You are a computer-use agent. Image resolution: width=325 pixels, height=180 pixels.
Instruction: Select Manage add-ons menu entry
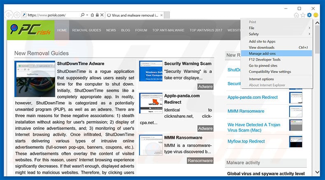pos(276,53)
